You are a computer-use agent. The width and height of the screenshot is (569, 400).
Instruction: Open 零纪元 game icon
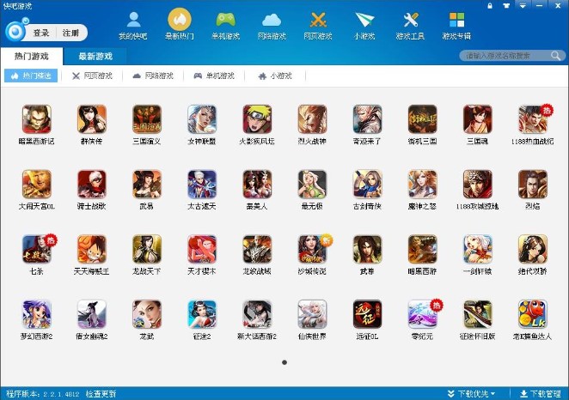422,314
